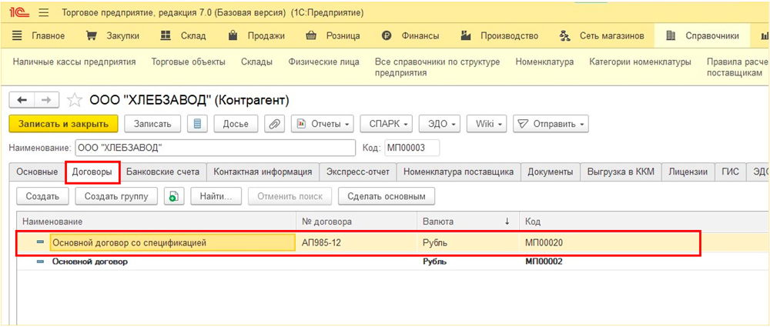Click the document list icon beside Записать
The width and height of the screenshot is (770, 327).
click(x=198, y=124)
